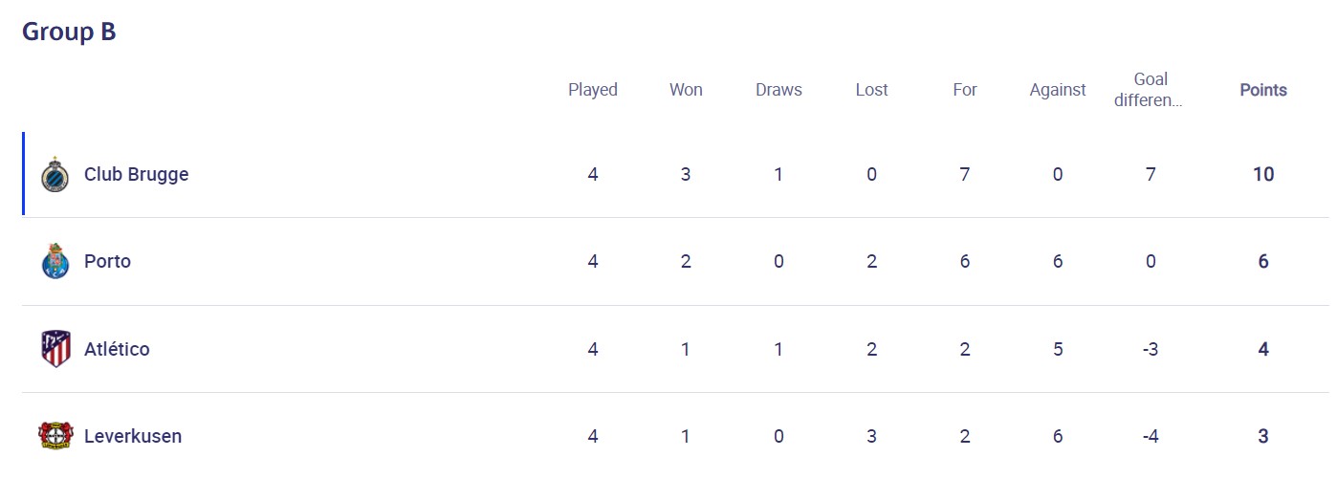Click the Atlético club crest
This screenshot has height=479, width=1337.
[55, 349]
